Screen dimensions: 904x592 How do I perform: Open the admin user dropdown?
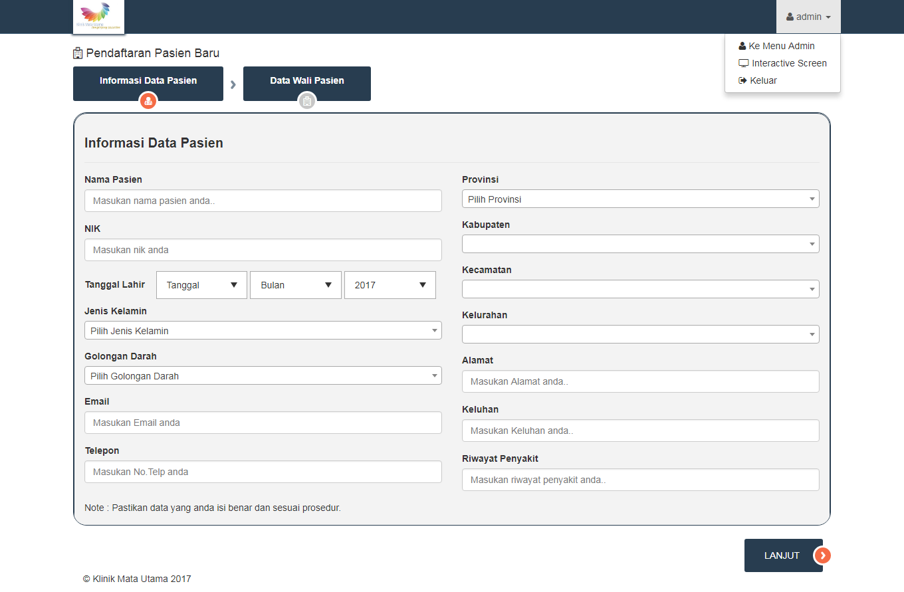click(x=808, y=17)
